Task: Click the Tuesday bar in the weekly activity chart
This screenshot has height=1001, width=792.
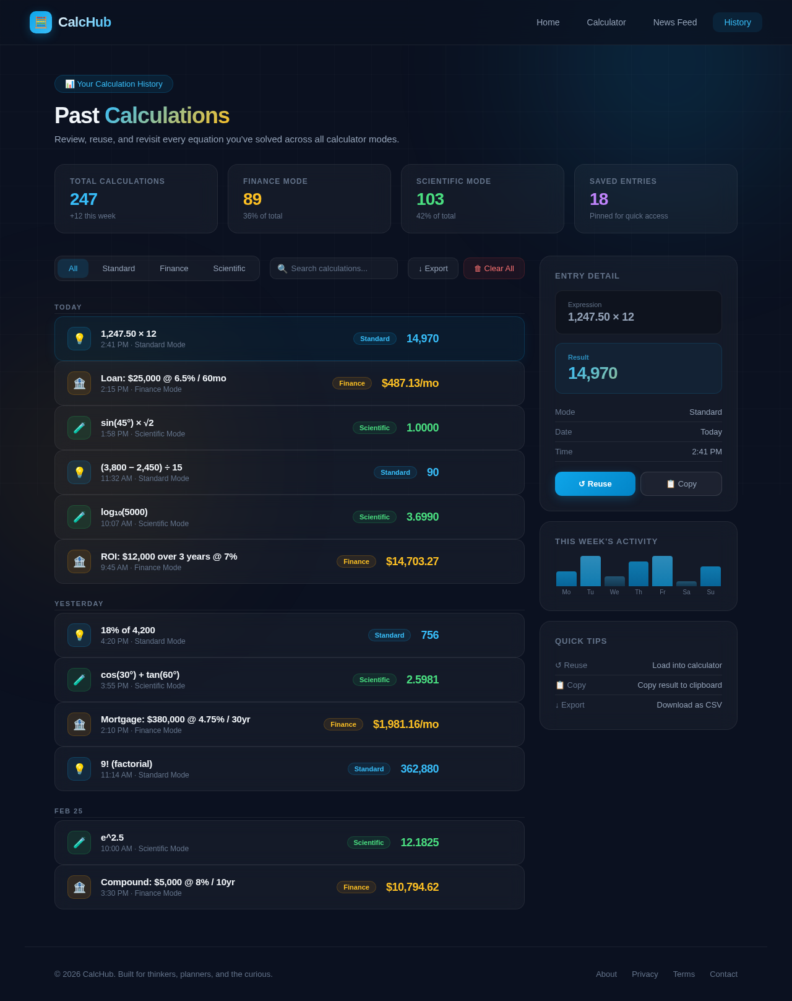Action: pyautogui.click(x=590, y=571)
